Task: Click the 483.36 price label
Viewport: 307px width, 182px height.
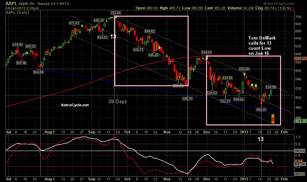Action: [x=261, y=110]
